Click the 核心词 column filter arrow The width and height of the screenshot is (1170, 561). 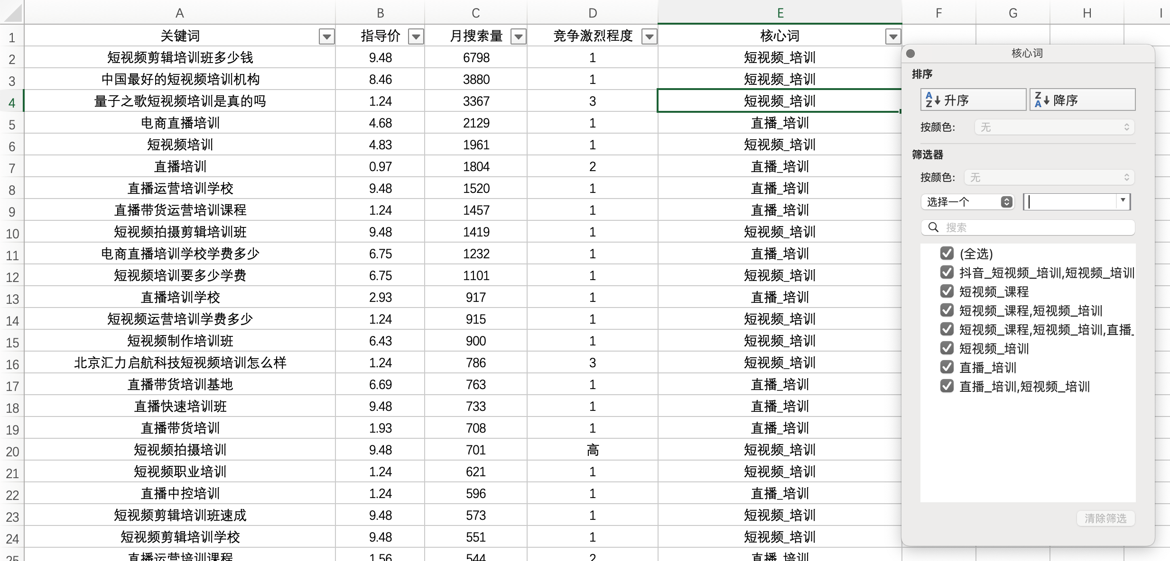coord(892,36)
